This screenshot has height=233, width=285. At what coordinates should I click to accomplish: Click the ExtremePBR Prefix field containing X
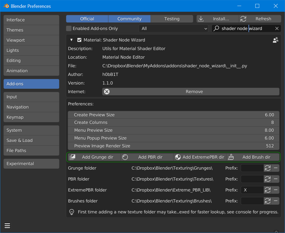click(x=252, y=190)
